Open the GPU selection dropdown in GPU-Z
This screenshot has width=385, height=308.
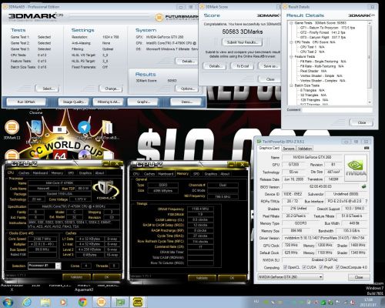[x=290, y=277]
